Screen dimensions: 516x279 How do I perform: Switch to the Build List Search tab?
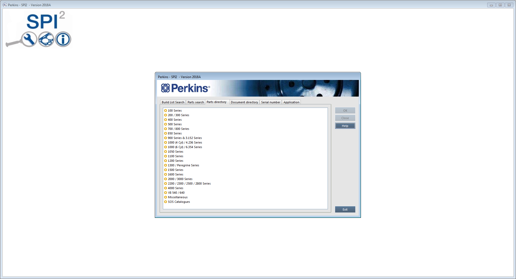[173, 102]
